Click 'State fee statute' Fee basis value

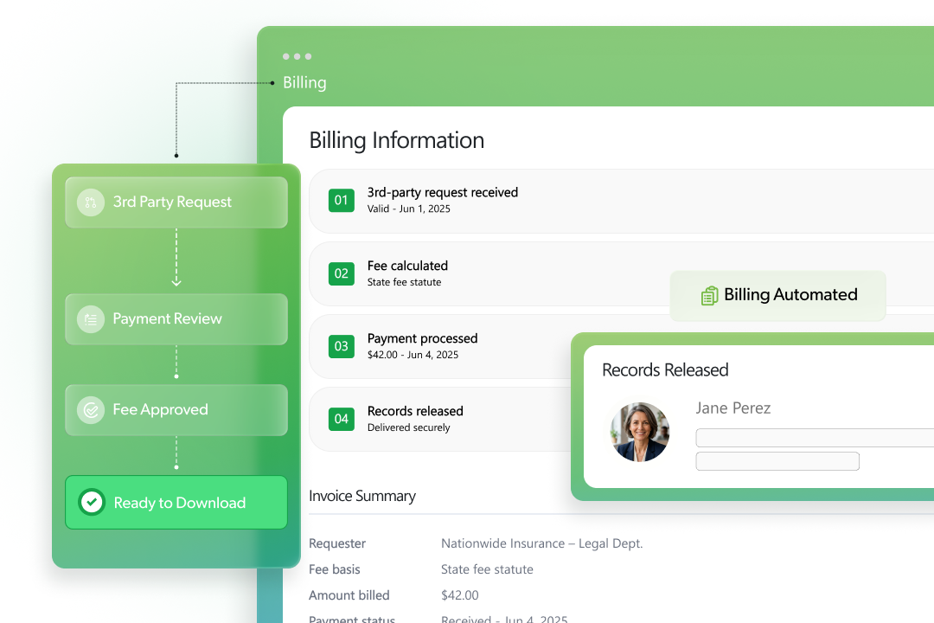point(487,569)
